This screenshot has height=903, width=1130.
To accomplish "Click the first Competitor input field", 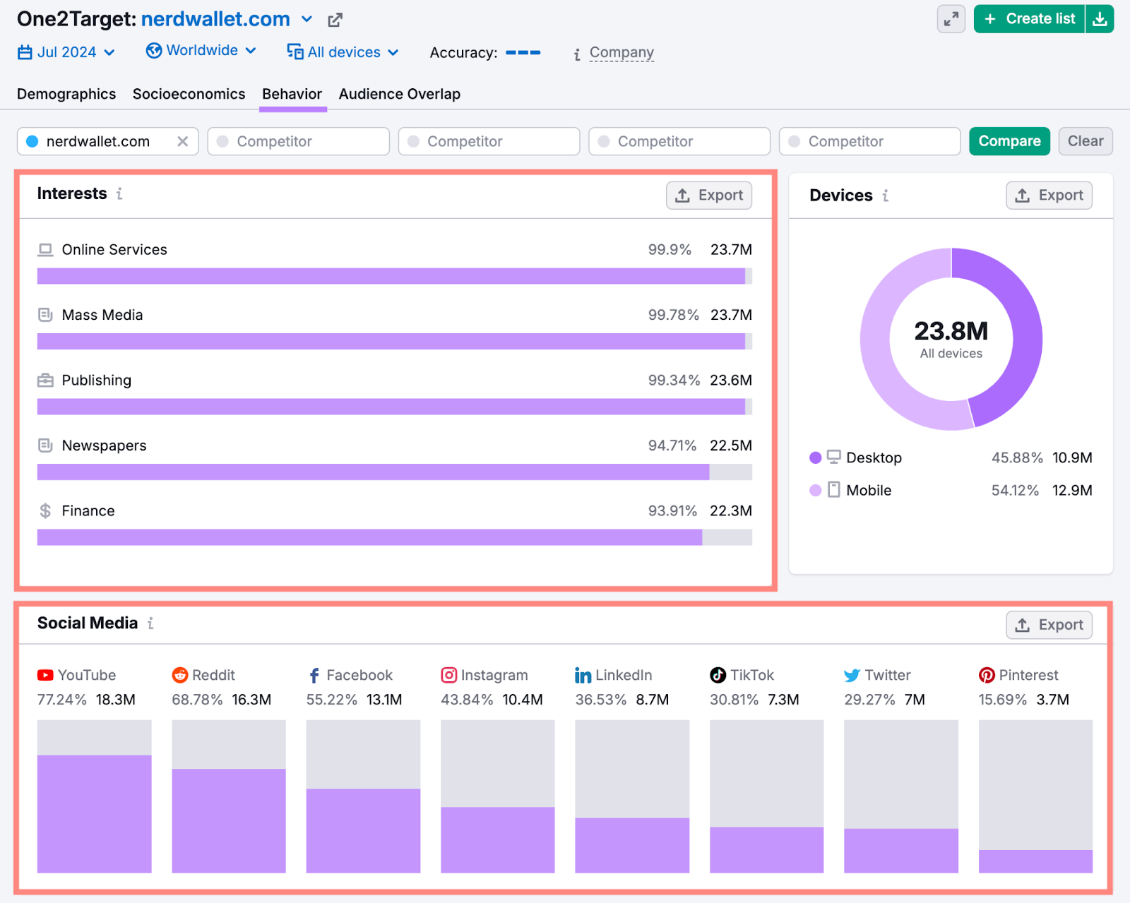I will [x=298, y=140].
